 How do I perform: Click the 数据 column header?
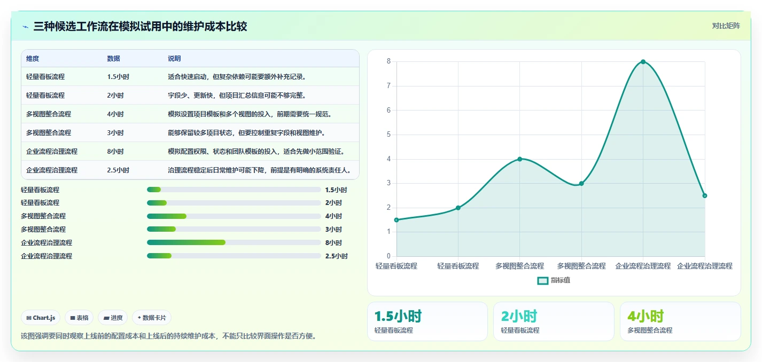[113, 59]
